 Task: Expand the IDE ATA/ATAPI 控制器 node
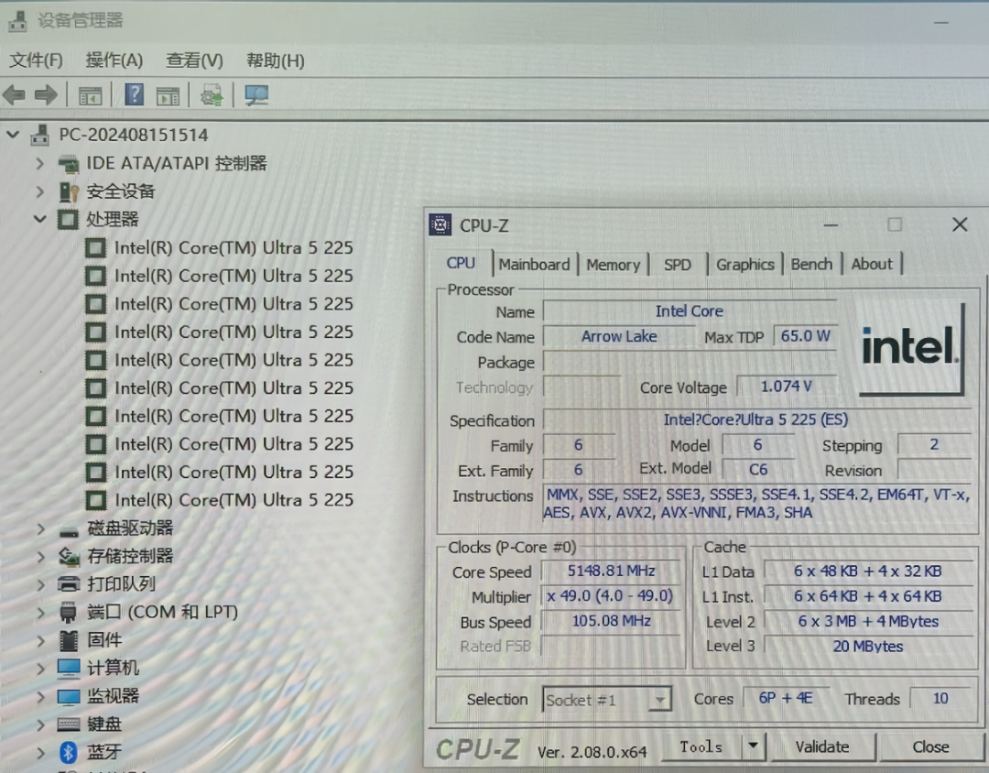[x=39, y=163]
